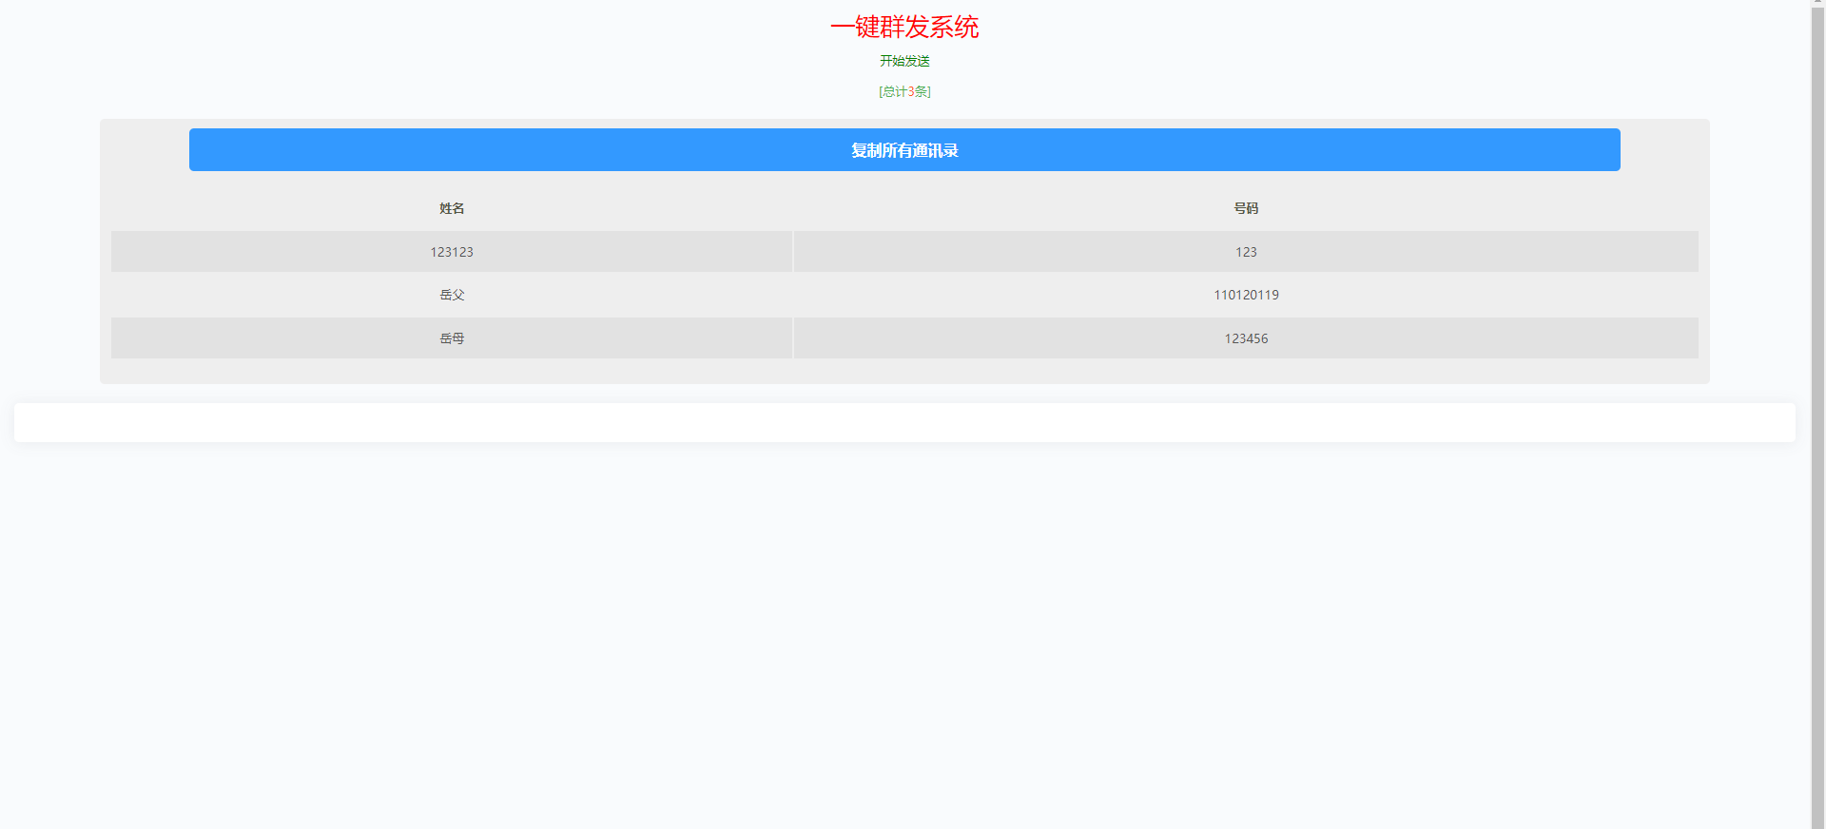
Task: Click the phone number 123456
Action: pos(1246,338)
